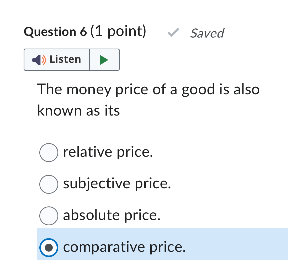Click the 1 point label

(x=118, y=32)
